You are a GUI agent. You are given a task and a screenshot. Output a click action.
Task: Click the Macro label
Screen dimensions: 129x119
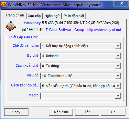[x=34, y=95]
